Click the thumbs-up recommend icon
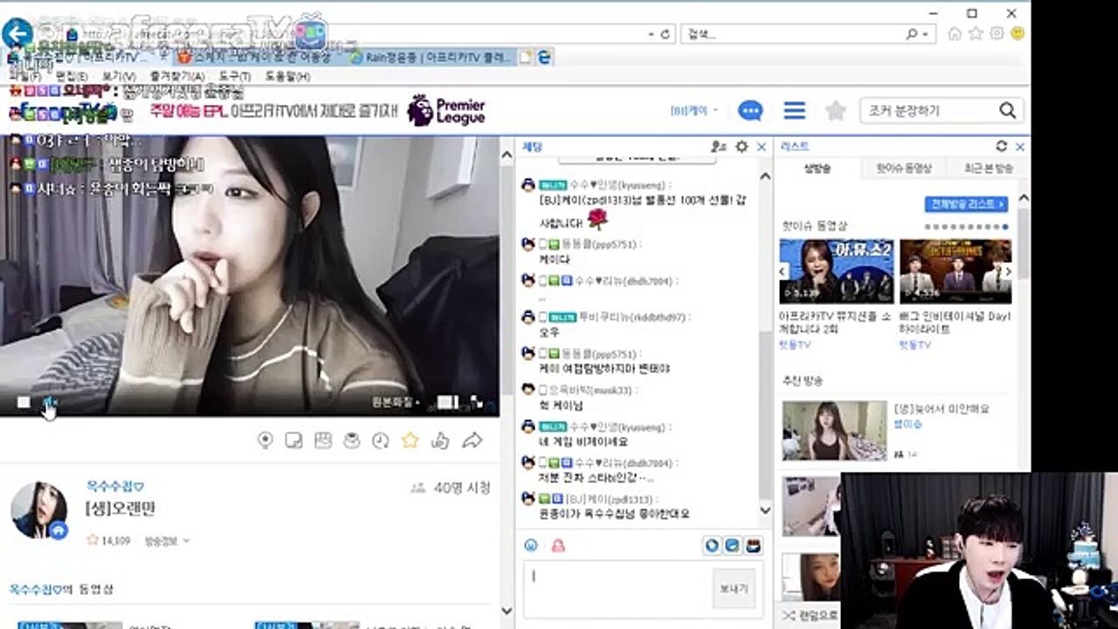The image size is (1118, 629). tap(440, 440)
